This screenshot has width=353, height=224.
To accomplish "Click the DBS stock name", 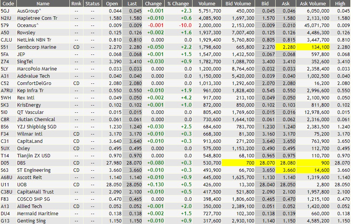I will (x=21, y=163).
